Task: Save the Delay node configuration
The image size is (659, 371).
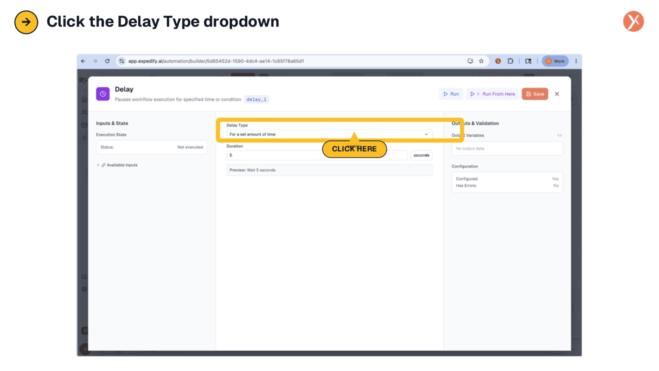Action: [x=535, y=94]
